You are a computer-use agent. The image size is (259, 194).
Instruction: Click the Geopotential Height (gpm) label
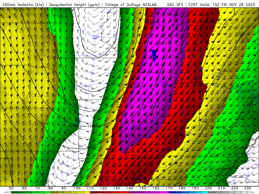coord(74,5)
